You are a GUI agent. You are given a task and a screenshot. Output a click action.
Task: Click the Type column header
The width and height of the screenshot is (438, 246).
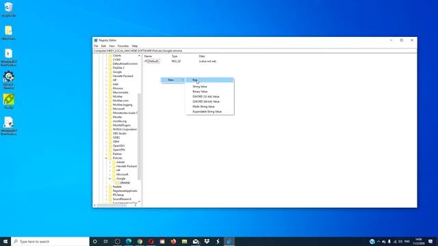click(175, 56)
